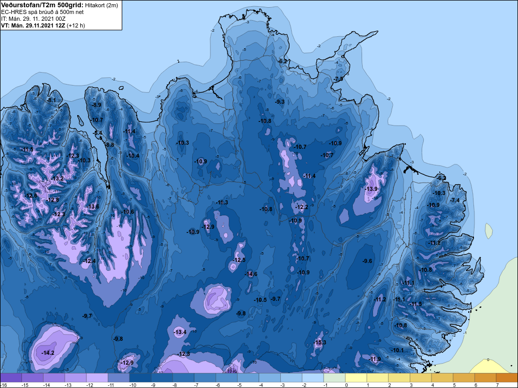The width and height of the screenshot is (518, 388).
Task: Click the -14.2 temperature value on the map
Action: (48, 353)
